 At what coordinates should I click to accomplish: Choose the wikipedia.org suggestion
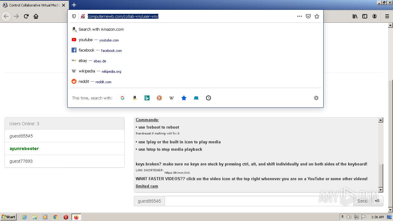[x=195, y=71]
